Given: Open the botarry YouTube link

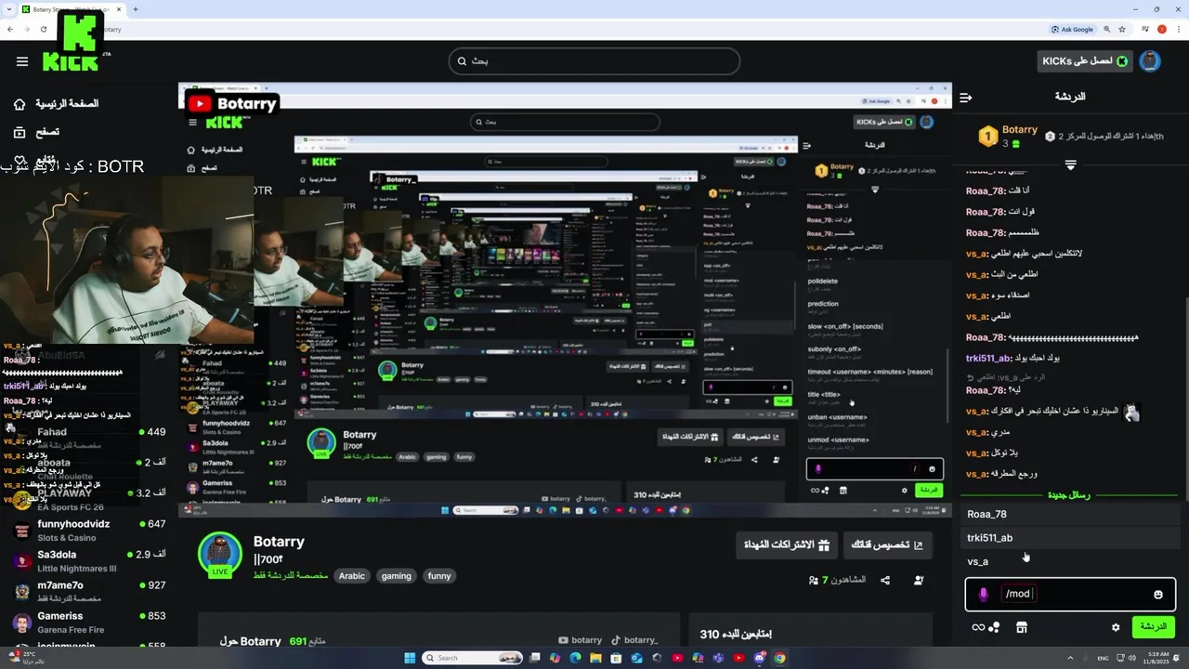Looking at the screenshot, I should coord(581,640).
